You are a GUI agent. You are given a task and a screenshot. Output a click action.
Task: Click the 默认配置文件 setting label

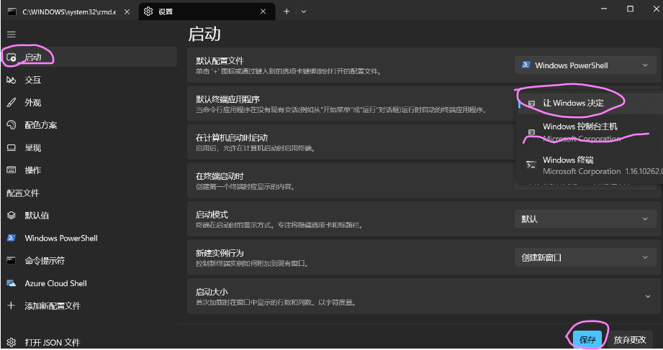pos(220,61)
